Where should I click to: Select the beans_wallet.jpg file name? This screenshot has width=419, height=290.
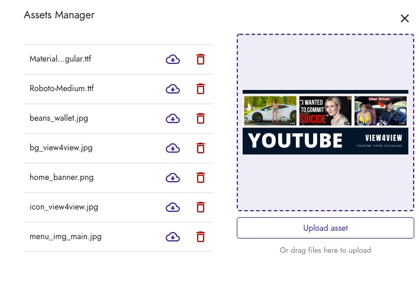(59, 118)
